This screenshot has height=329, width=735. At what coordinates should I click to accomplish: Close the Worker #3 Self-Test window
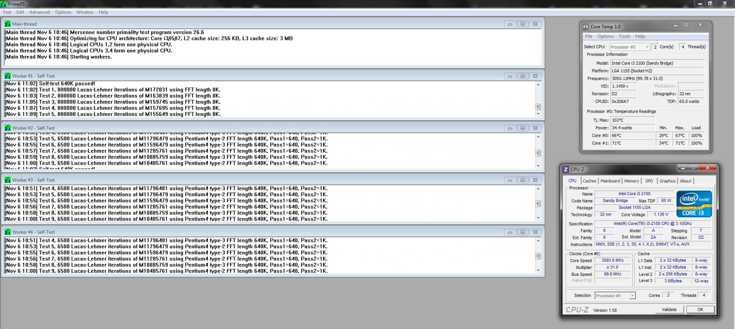point(535,180)
